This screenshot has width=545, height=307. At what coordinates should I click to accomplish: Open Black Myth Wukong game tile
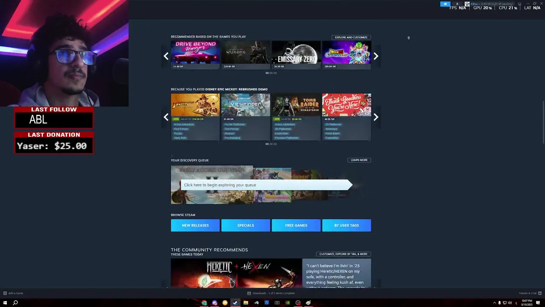tap(246, 55)
